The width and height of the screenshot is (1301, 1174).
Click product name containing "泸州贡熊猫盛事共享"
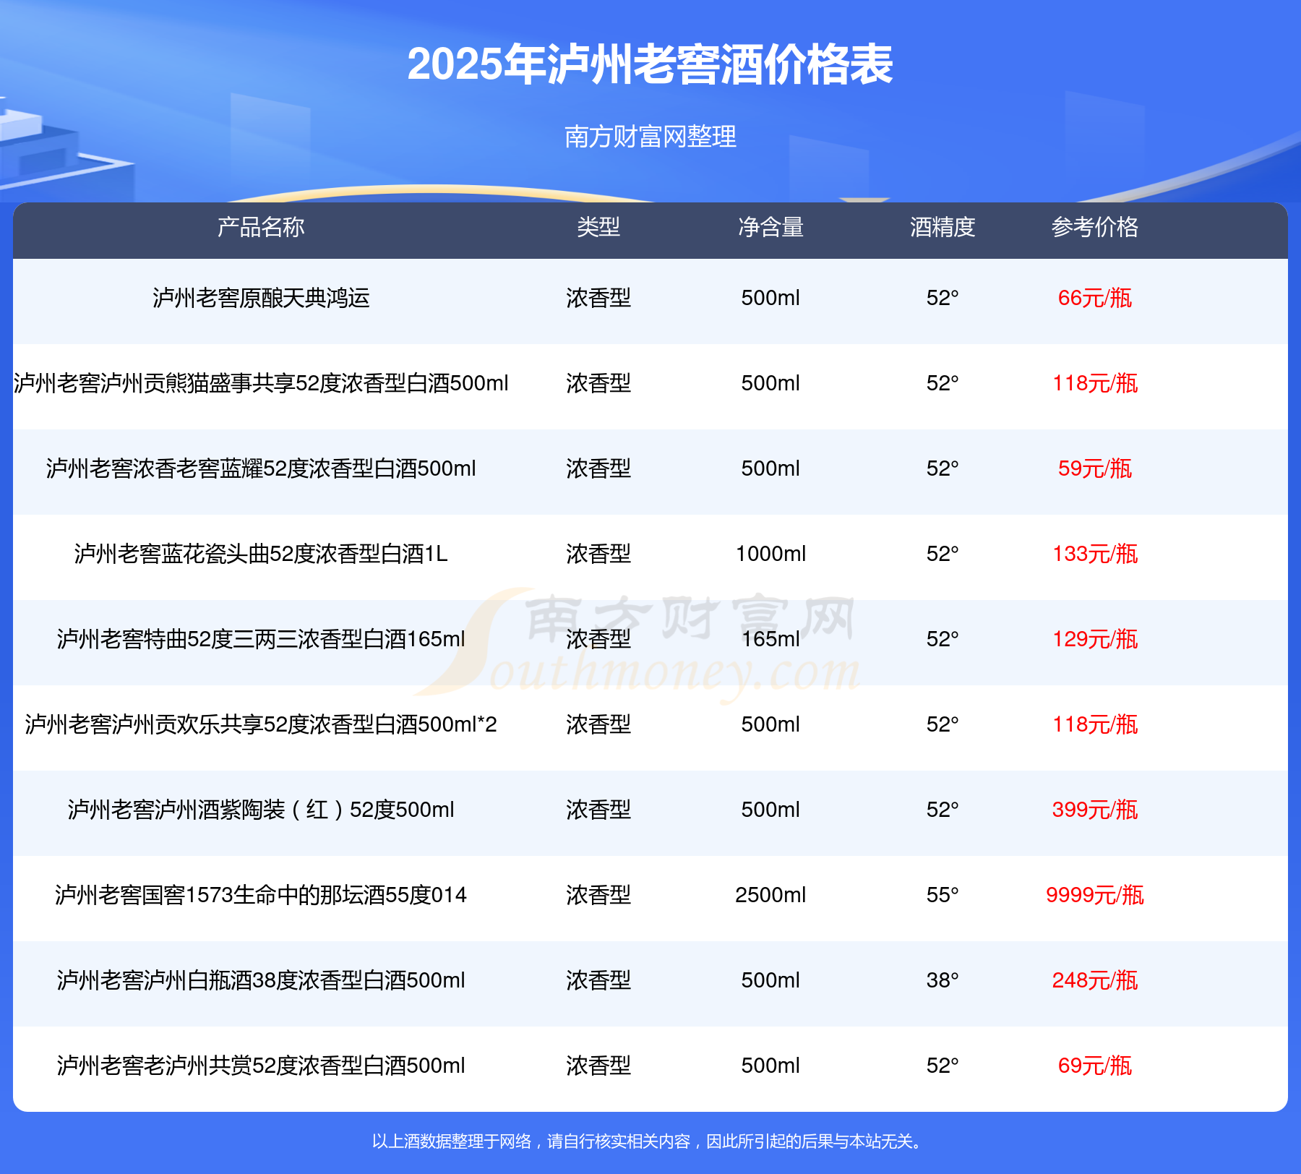(x=261, y=383)
